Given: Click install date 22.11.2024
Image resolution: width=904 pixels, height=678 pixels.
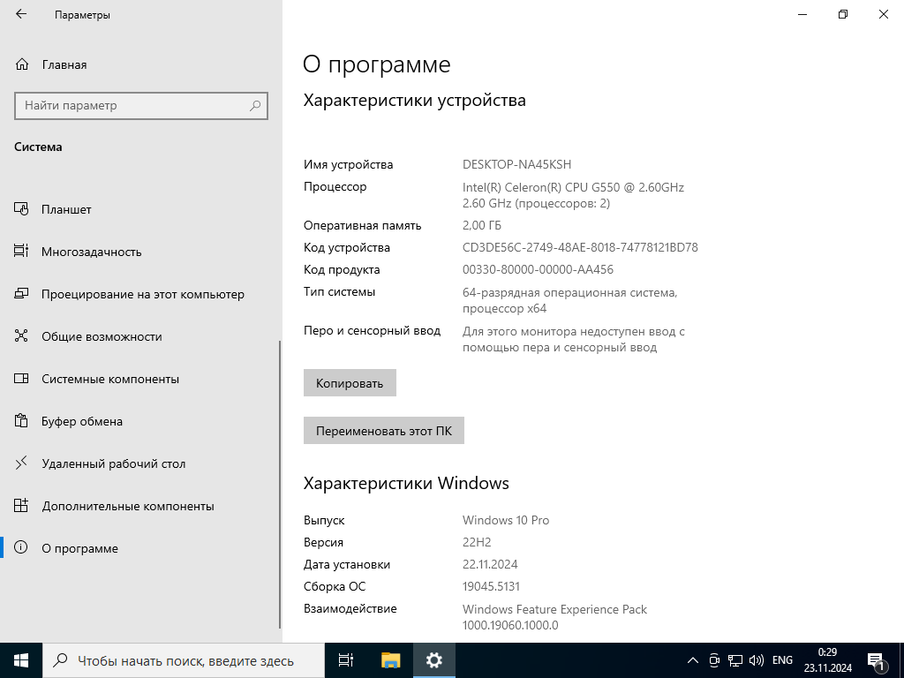Looking at the screenshot, I should (x=490, y=564).
